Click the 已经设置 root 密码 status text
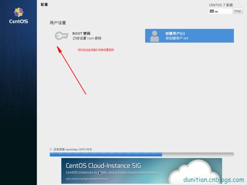Screen dimensions: 247x185 coord(87,38)
